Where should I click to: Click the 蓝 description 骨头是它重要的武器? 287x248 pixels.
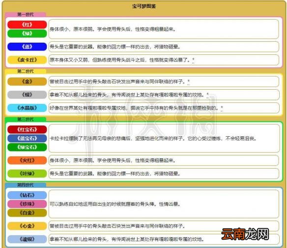pyautogui.click(x=115, y=47)
